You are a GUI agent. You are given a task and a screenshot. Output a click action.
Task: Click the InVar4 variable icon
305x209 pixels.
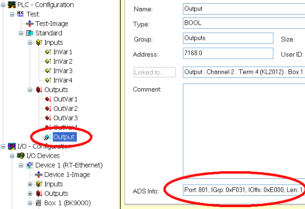(48, 80)
